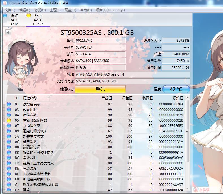The height and width of the screenshot is (194, 223).
Task: Select the 磁头加载/卸载循环计数 attribute name
Action: coord(41,184)
